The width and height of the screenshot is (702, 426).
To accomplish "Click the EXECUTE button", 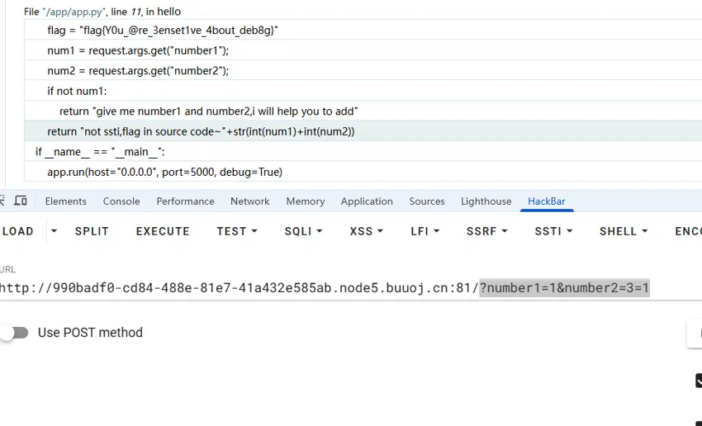I will coord(163,231).
